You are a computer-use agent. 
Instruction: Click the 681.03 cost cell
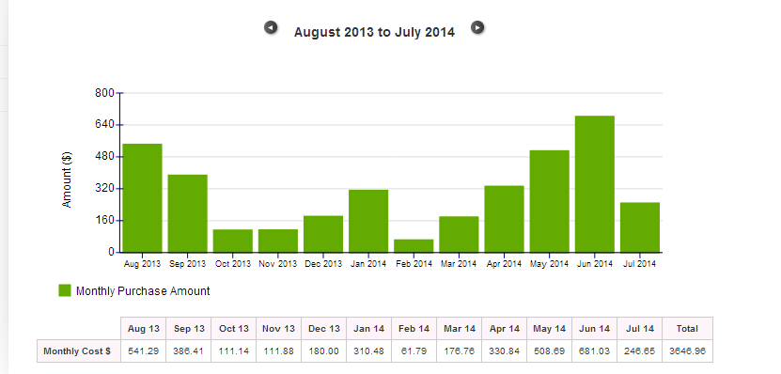click(595, 351)
